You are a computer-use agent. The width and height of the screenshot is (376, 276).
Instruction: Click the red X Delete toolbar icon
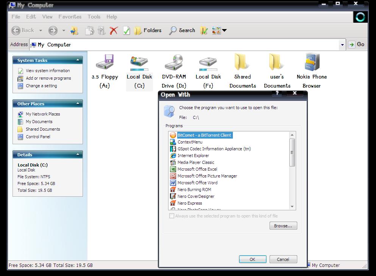tap(114, 31)
